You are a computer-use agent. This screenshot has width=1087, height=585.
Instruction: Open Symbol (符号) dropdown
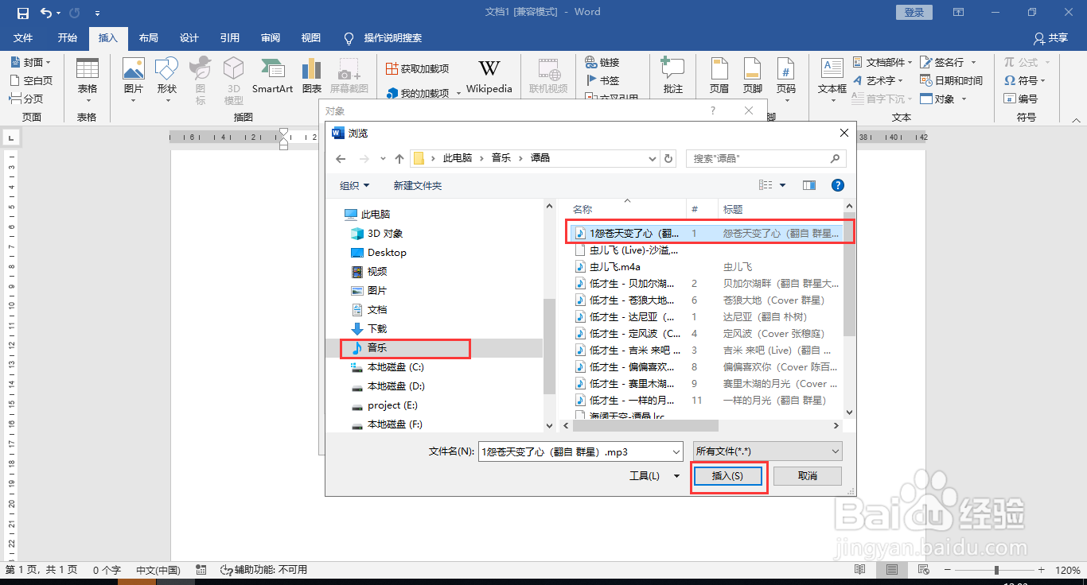pyautogui.click(x=1023, y=80)
